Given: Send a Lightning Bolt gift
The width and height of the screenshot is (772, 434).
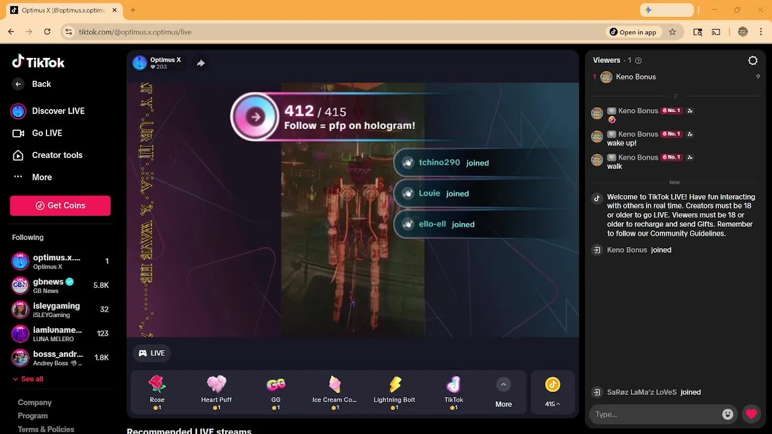Looking at the screenshot, I should (x=394, y=392).
